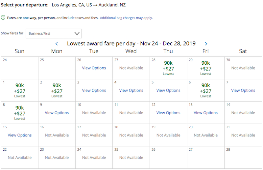Advance to next weeks with right chevron
263x170 pixels.
click(206, 44)
